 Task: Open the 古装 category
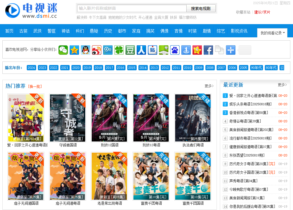(x=23, y=31)
